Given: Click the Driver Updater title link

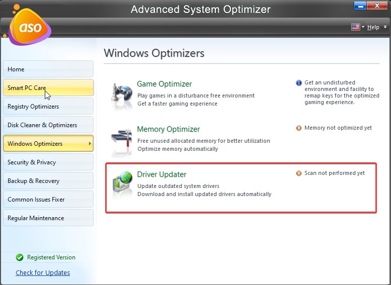Looking at the screenshot, I should (162, 174).
